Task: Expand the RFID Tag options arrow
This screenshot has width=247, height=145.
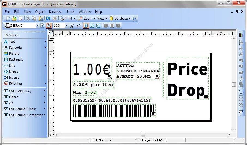Action: [x=45, y=84]
